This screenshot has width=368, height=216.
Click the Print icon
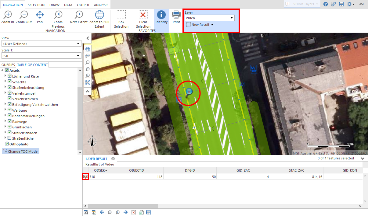pyautogui.click(x=176, y=15)
